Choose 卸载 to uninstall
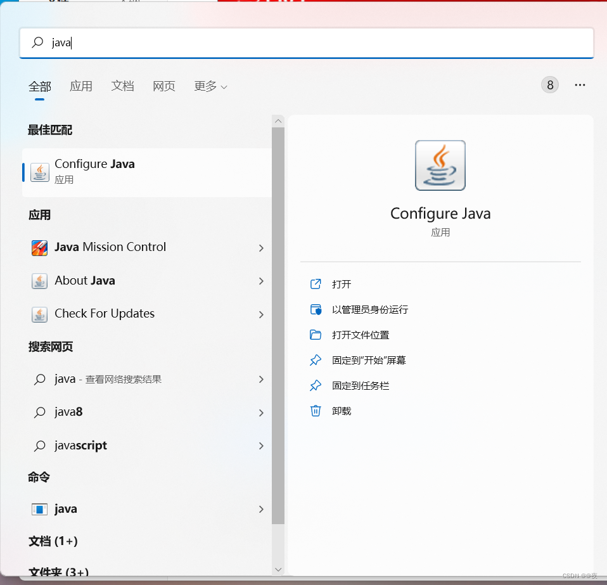The image size is (607, 585). coord(342,411)
